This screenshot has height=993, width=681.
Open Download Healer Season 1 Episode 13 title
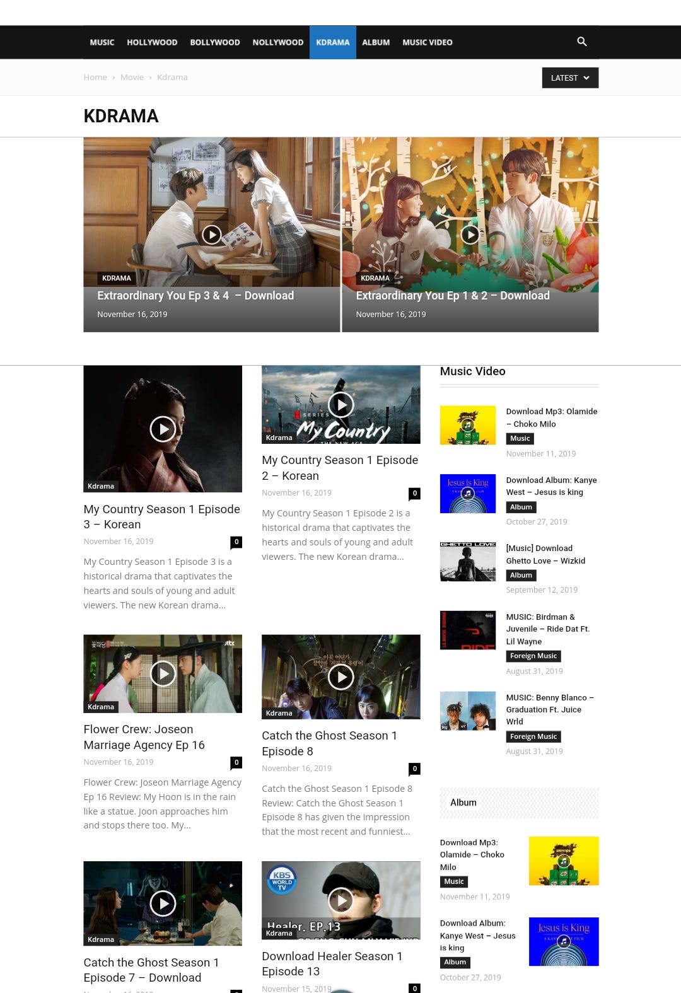click(332, 964)
